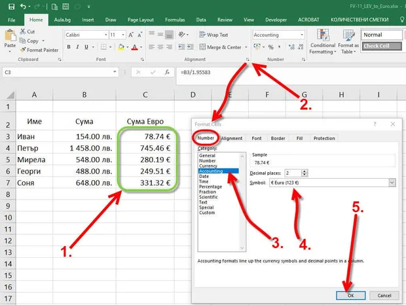Open Conditional Formatting menu
Viewport: 406px width, 305px height.
(x=323, y=41)
